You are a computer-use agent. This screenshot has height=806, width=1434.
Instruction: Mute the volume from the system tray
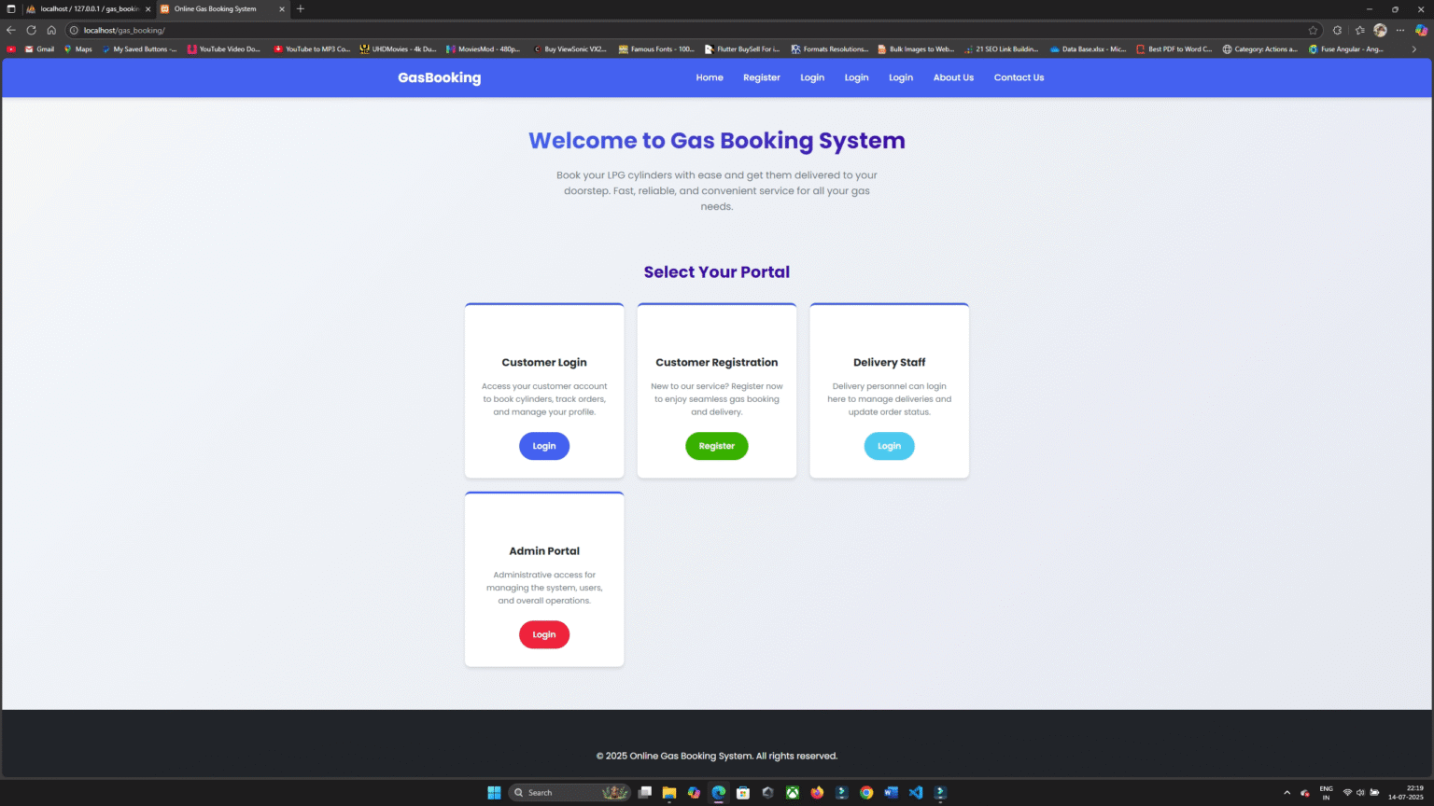click(x=1358, y=791)
